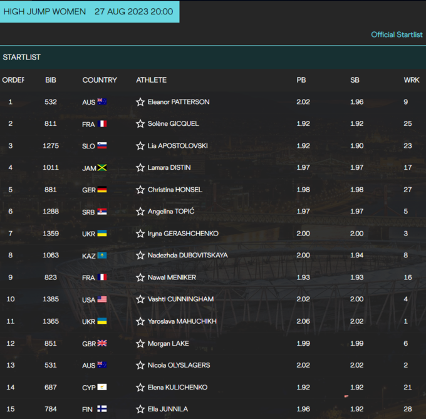
Task: Click the STARTLIST section header
Action: [x=22, y=57]
